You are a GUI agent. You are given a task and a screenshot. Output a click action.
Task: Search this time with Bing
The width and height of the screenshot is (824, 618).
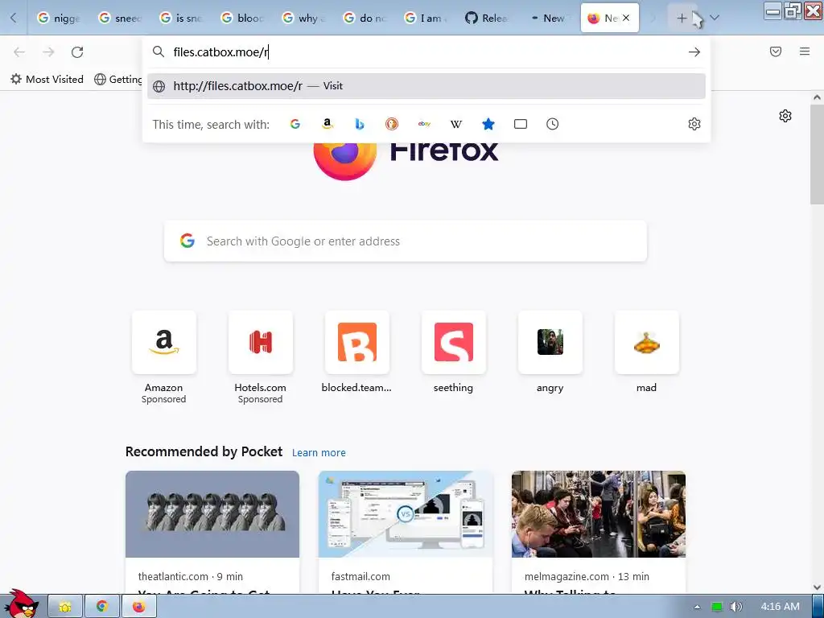[360, 124]
